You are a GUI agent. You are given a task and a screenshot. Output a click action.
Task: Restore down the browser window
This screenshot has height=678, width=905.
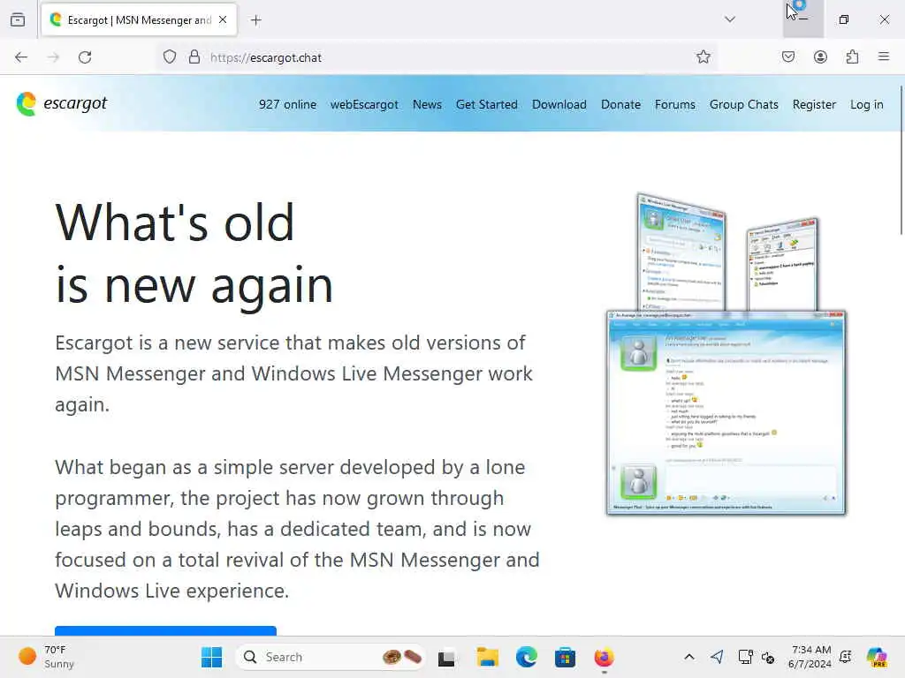(844, 19)
